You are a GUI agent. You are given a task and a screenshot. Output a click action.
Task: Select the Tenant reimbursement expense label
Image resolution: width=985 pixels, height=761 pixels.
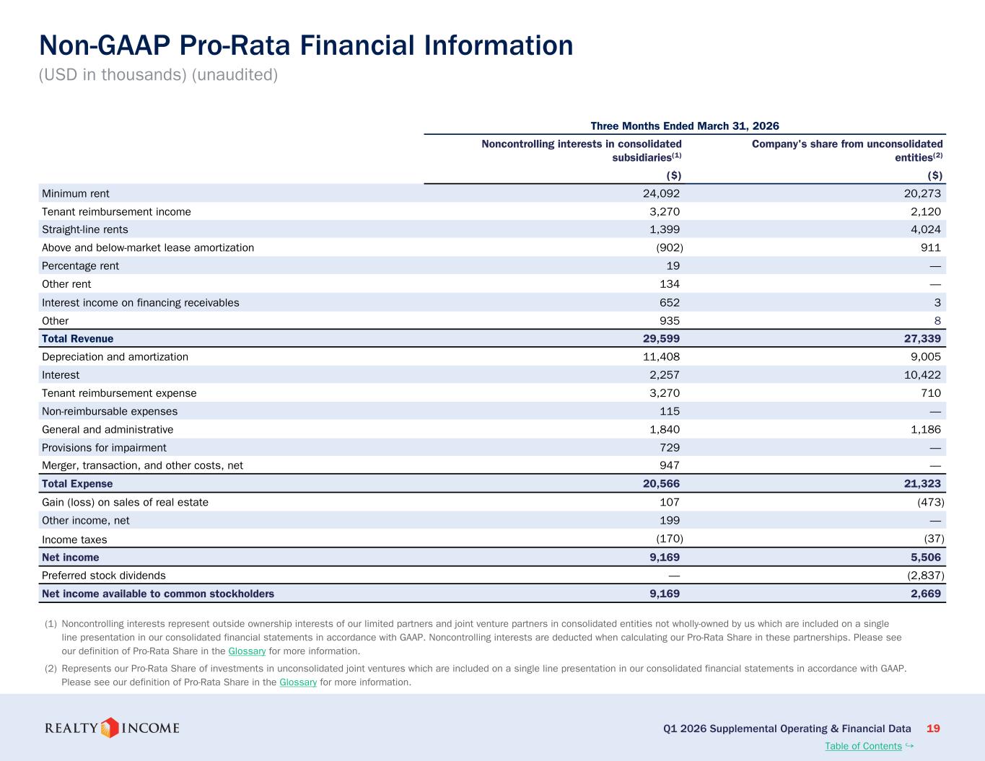pos(119,393)
